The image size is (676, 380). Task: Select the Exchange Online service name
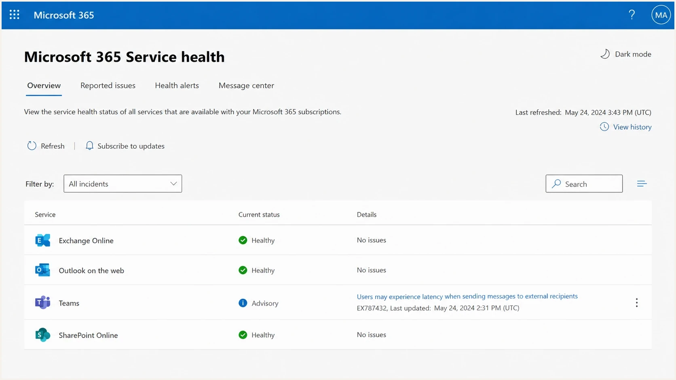point(86,241)
